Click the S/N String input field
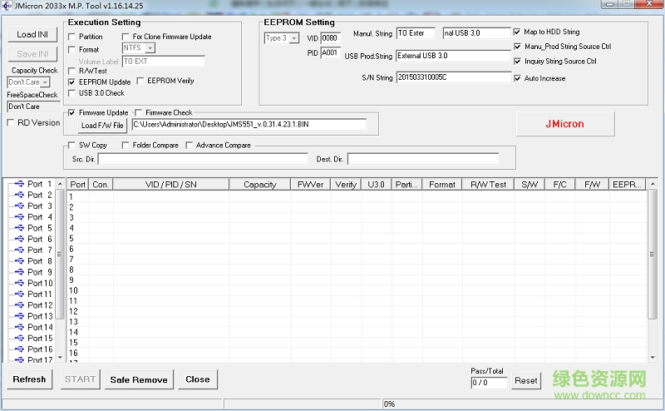Viewport: 665px width, 411px height. (x=453, y=78)
